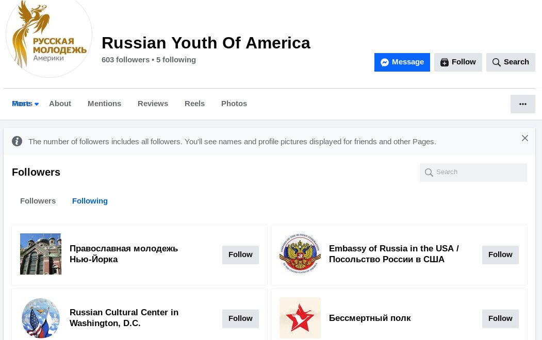Click the followers Search input field
The height and width of the screenshot is (340, 542).
[473, 172]
